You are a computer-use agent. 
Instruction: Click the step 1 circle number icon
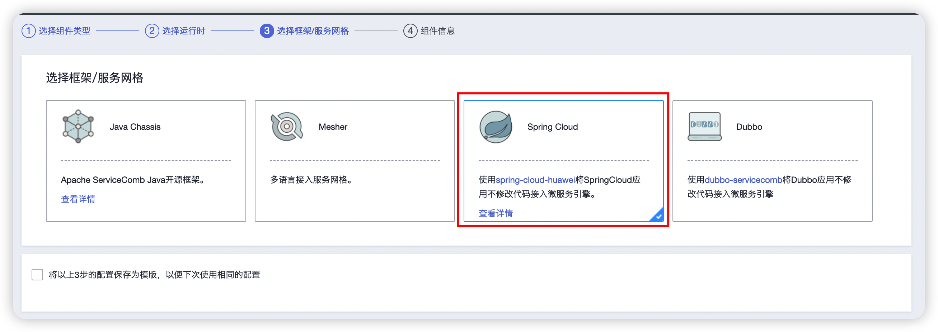click(x=28, y=31)
